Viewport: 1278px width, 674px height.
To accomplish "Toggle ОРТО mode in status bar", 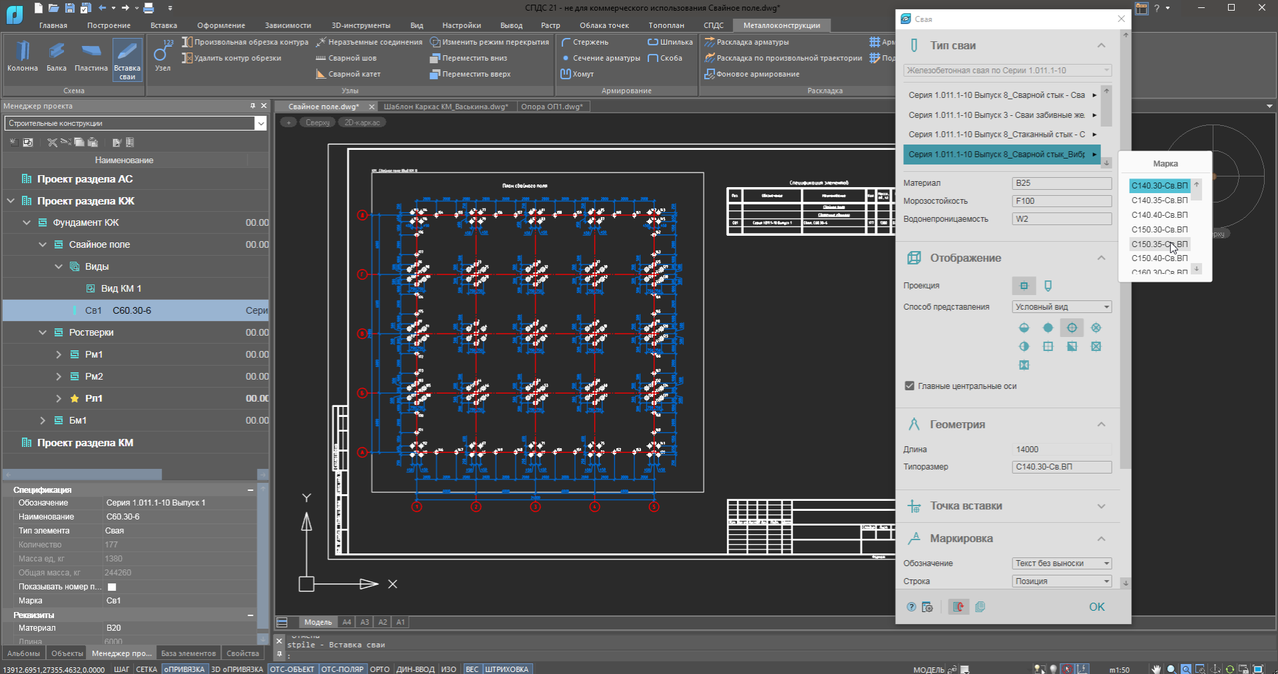I will pyautogui.click(x=379, y=669).
